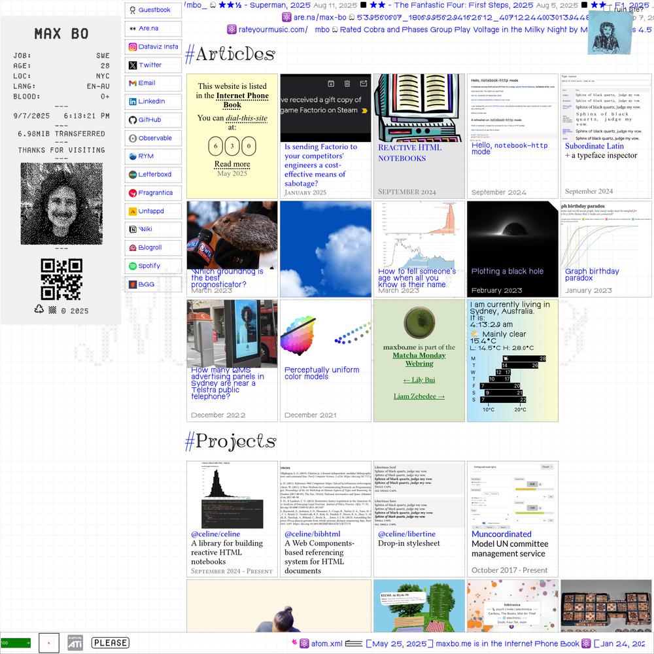Click the green 100 badge in footer

16,643
